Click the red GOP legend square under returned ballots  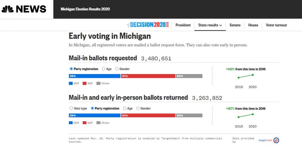pyautogui.click(x=85, y=123)
